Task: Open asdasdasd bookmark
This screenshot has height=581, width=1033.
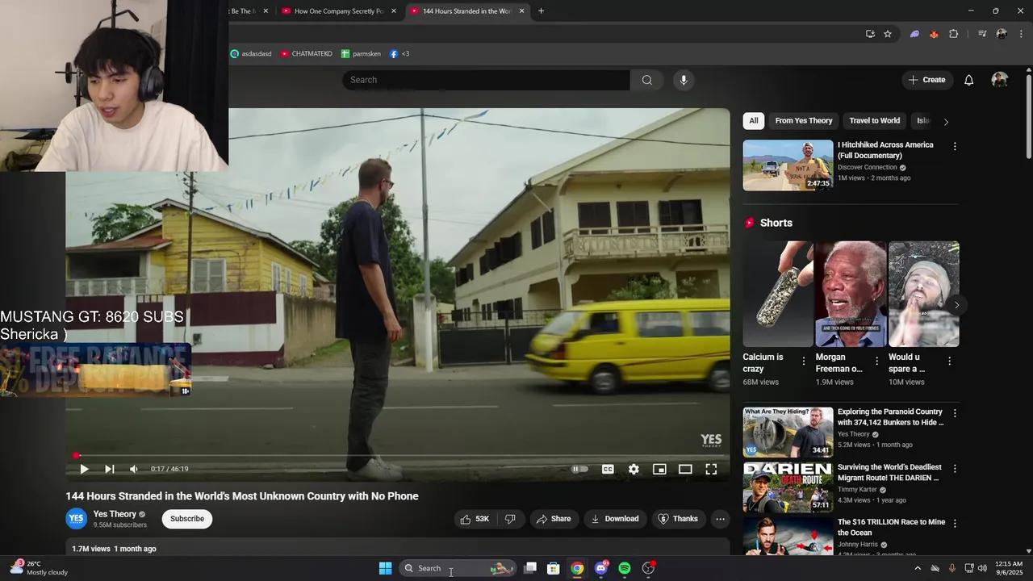Action: point(251,54)
